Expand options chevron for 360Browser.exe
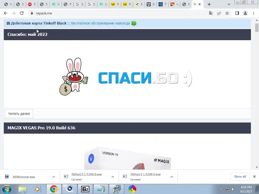The height and width of the screenshot is (194, 259). point(54,177)
